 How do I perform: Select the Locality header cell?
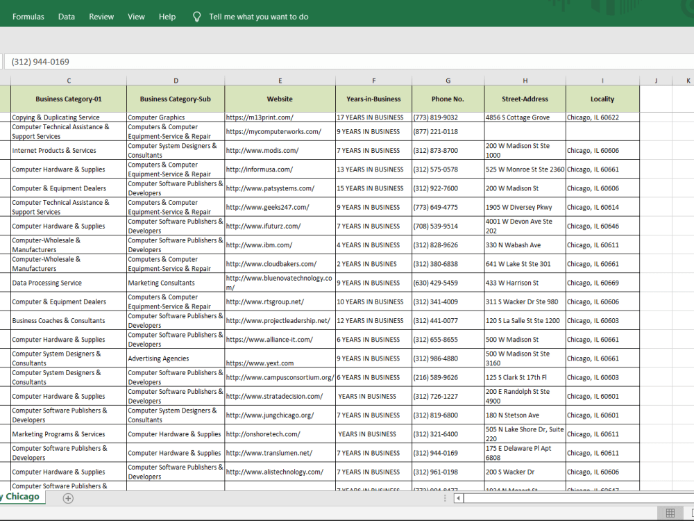pyautogui.click(x=602, y=99)
